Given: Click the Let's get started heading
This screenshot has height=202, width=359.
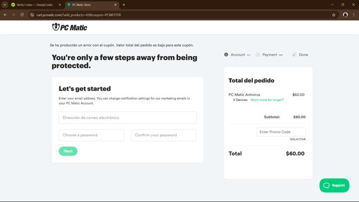Looking at the screenshot, I should coord(85,89).
